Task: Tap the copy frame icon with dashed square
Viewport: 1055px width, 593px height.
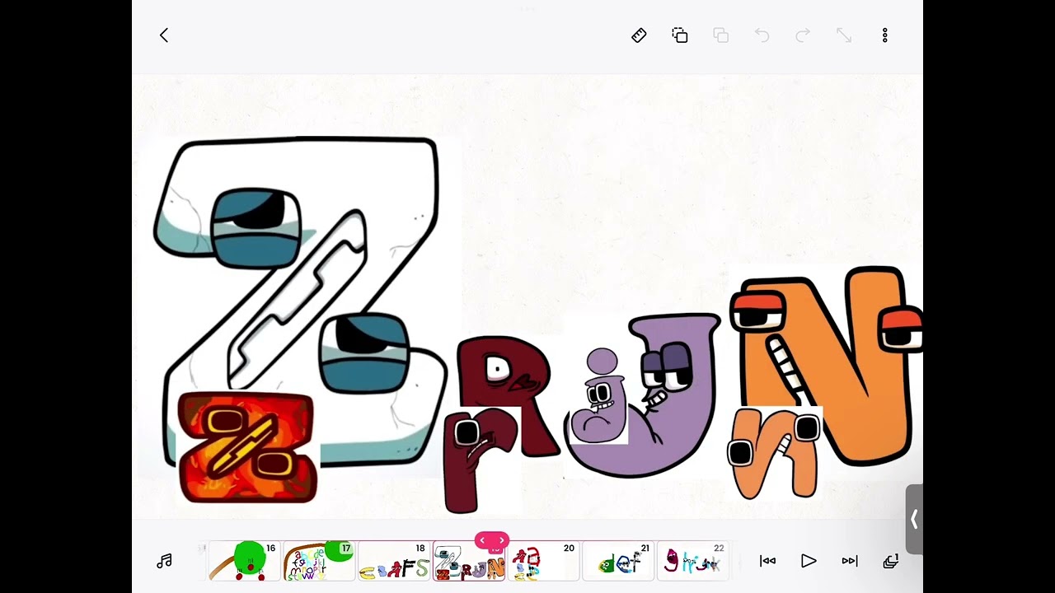Action: (680, 35)
